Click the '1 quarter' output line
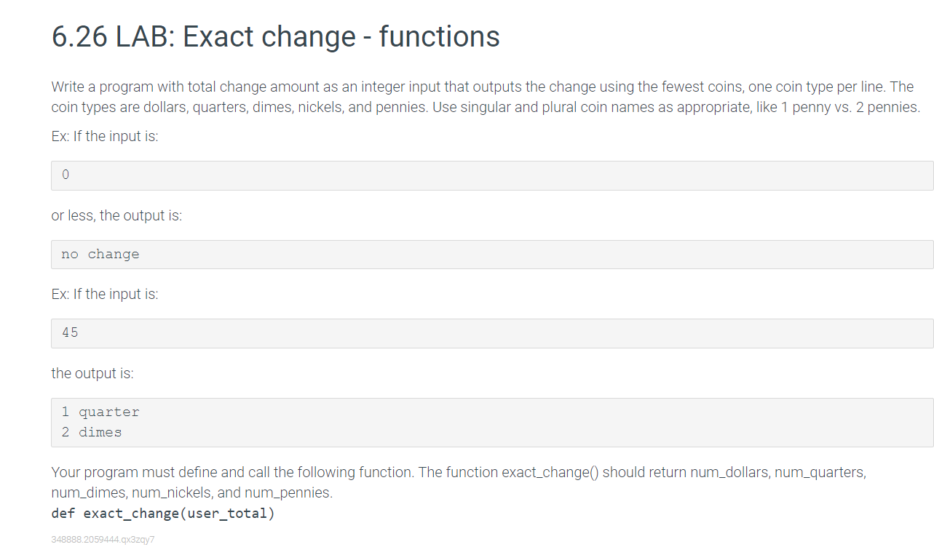Viewport: 934px width, 555px height. pos(100,412)
